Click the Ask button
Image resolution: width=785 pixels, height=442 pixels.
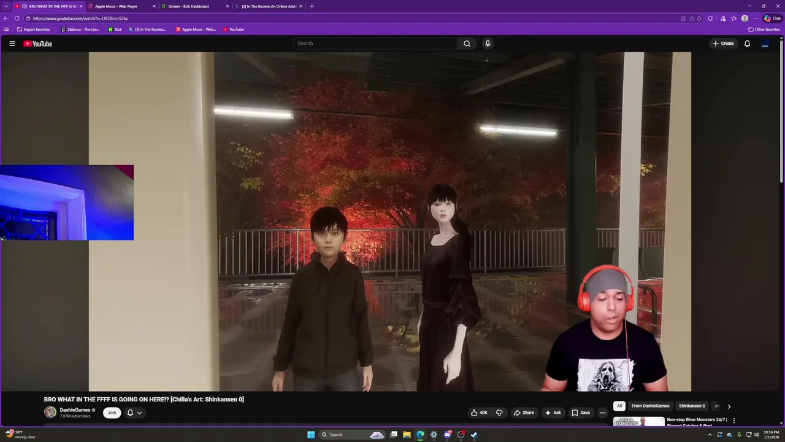[x=553, y=413]
